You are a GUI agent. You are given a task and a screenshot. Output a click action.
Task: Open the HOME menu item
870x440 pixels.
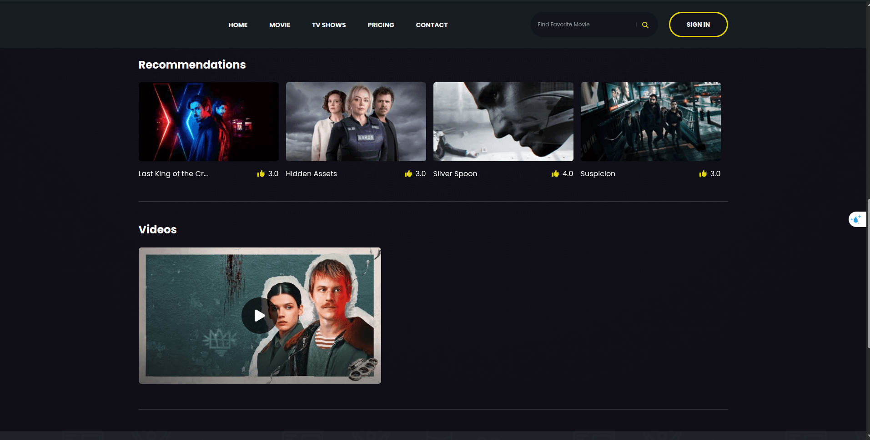coord(238,25)
